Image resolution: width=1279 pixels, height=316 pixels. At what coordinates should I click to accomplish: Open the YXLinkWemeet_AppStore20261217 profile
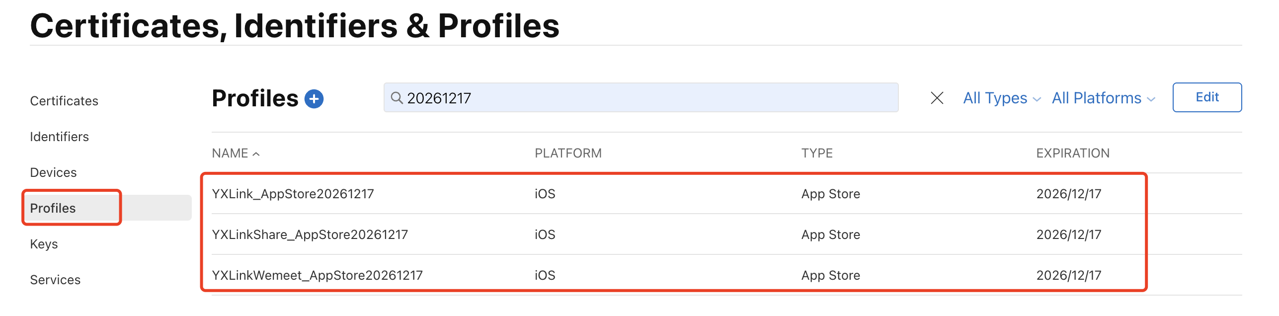click(x=317, y=275)
